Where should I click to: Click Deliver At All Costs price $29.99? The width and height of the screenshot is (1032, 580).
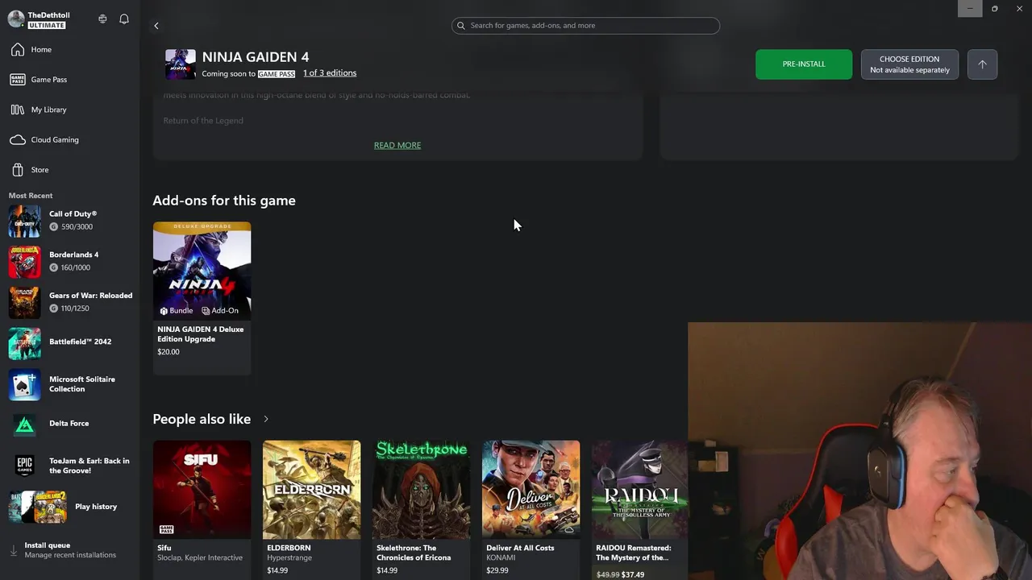(497, 570)
